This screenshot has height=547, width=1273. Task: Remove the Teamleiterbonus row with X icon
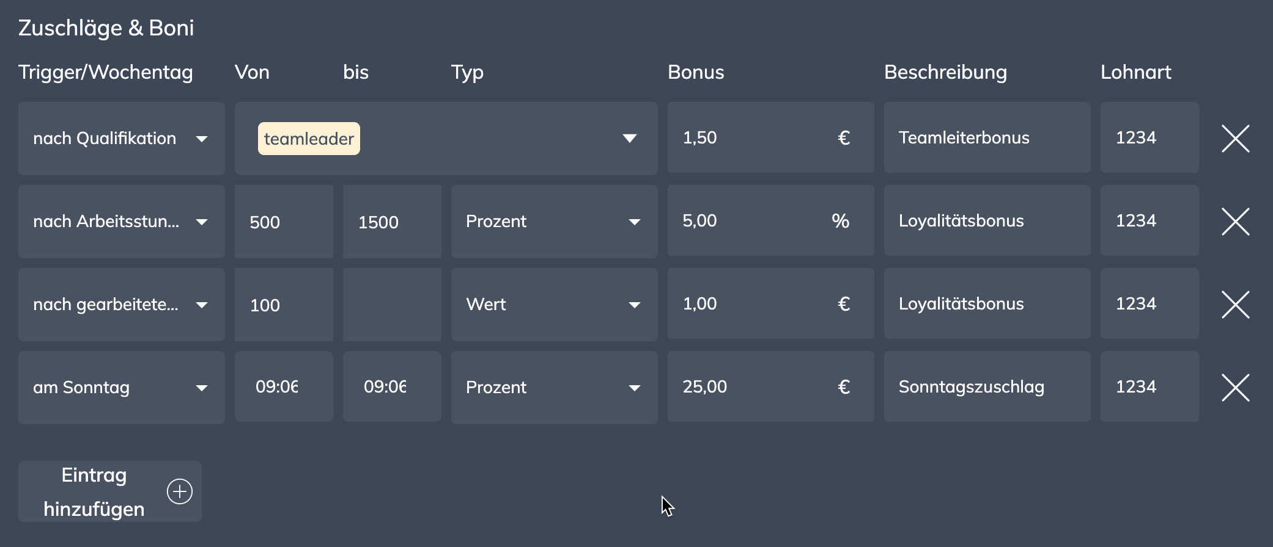1235,139
